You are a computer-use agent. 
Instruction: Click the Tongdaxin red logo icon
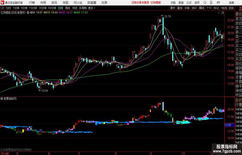pyautogui.click(x=2, y=3)
